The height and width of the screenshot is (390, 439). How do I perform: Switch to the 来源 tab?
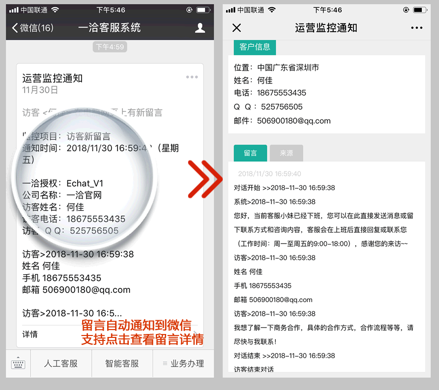pos(287,153)
